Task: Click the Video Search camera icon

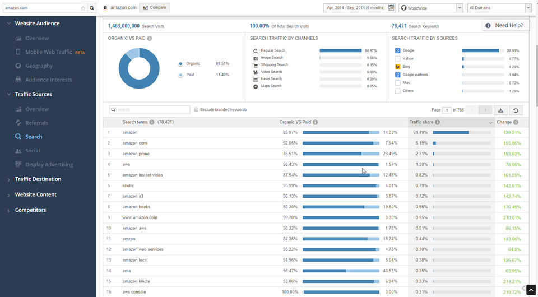Action: 256,72
